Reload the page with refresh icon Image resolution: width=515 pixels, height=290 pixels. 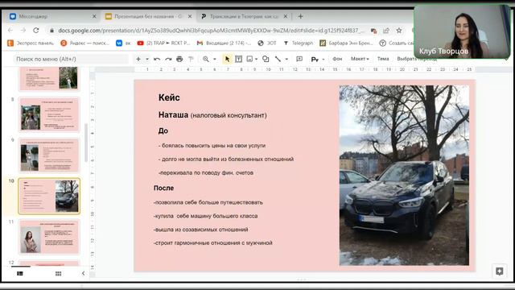click(35, 31)
